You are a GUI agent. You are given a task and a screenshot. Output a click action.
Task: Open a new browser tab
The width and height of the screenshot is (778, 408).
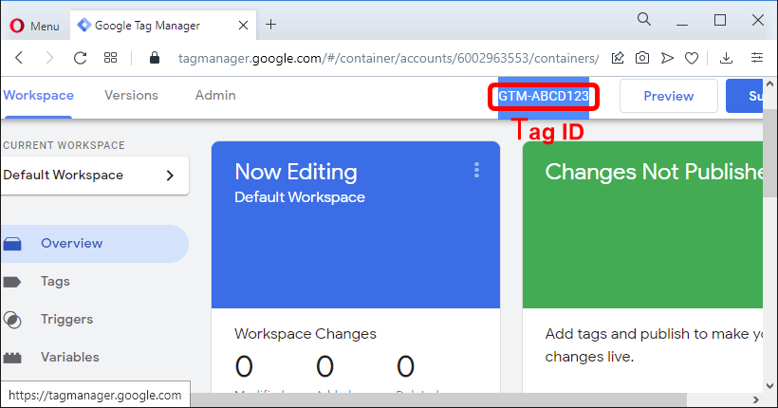click(x=271, y=25)
